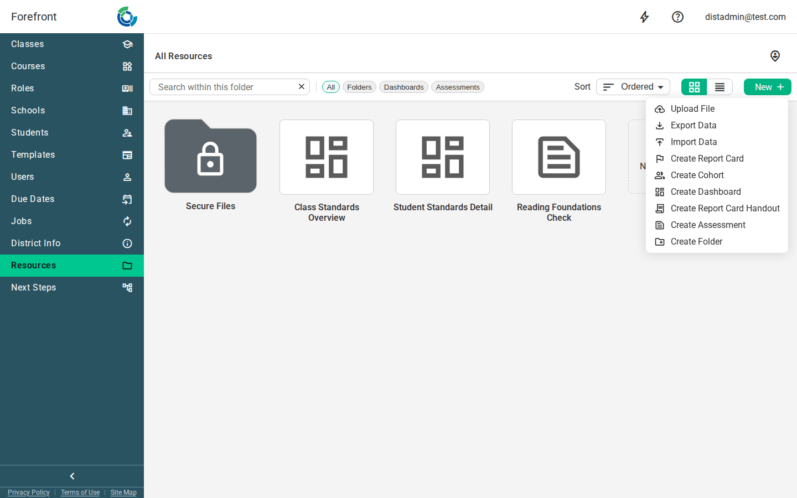Collapse the sidebar with the chevron arrow

(x=72, y=476)
